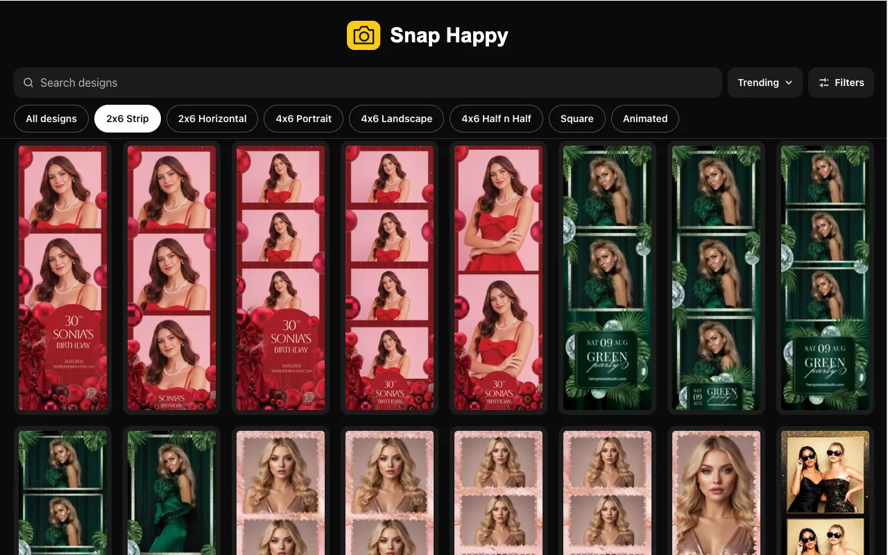Open green strip with woman in long gown
The image size is (888, 555).
tap(172, 491)
